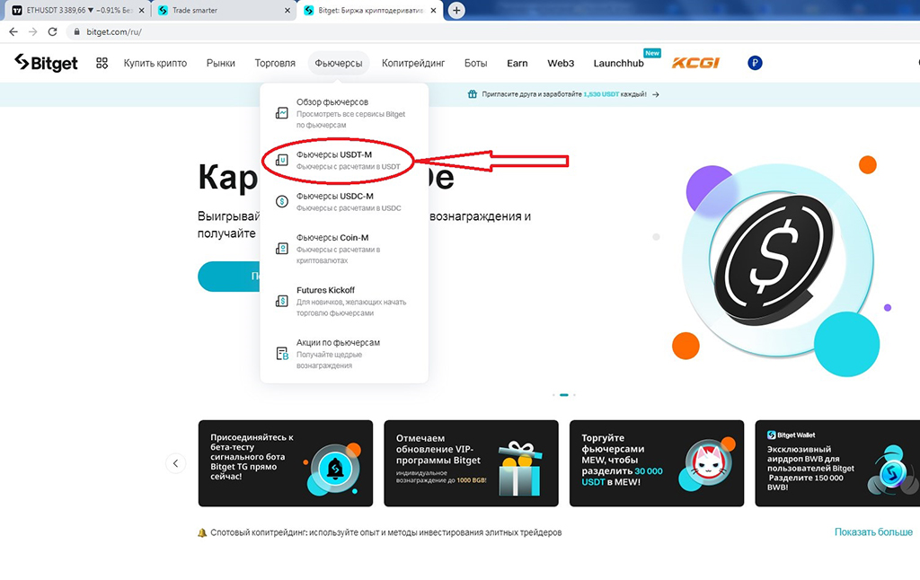
Task: Reload the page with browser refresh button
Action: (53, 31)
